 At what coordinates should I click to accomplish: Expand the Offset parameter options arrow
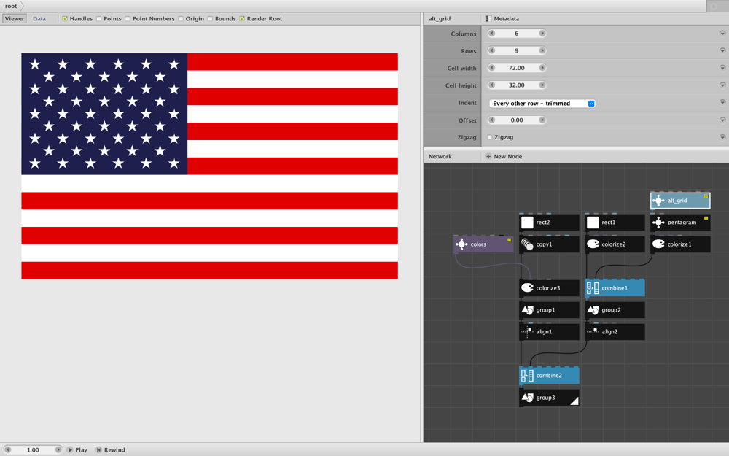(722, 120)
